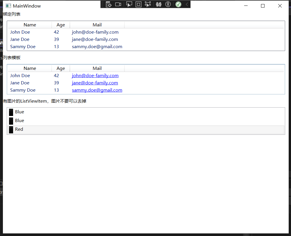Maximize the MainWindow window
Image resolution: width=291 pixels, height=236 pixels.
[x=263, y=6]
